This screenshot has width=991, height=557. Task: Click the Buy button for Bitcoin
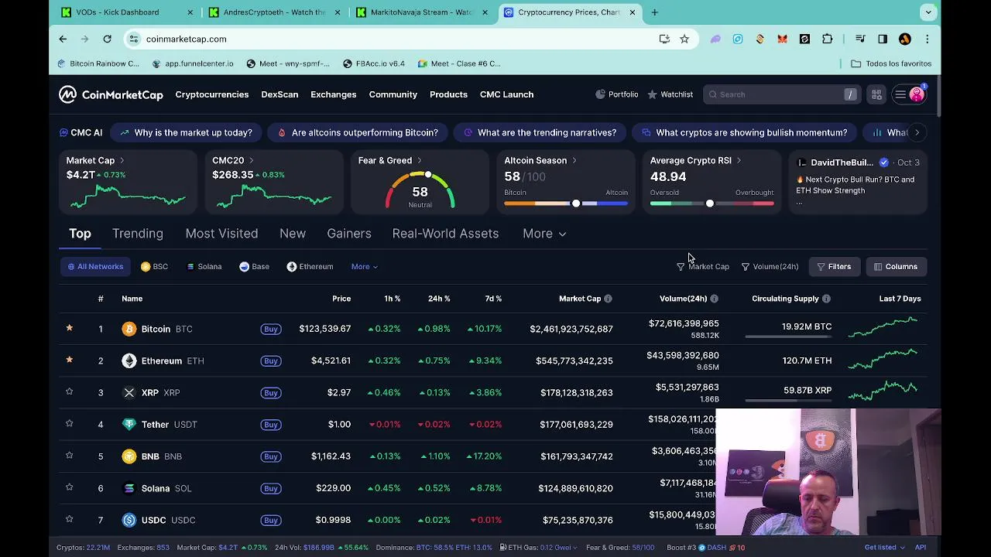(270, 329)
